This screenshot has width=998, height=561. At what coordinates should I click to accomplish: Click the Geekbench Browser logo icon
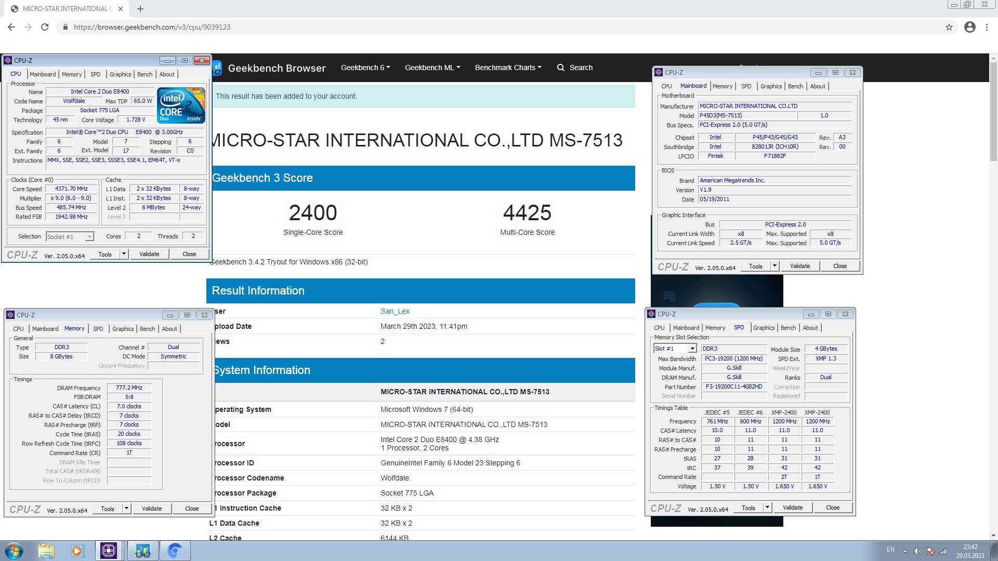pos(217,68)
